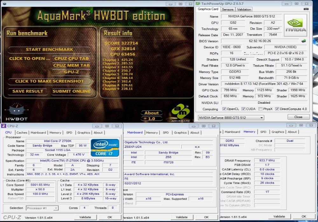Screen dimensions: 318x222
Task: Click the GPU-Z title bar icon
Action: [x=197, y=3]
